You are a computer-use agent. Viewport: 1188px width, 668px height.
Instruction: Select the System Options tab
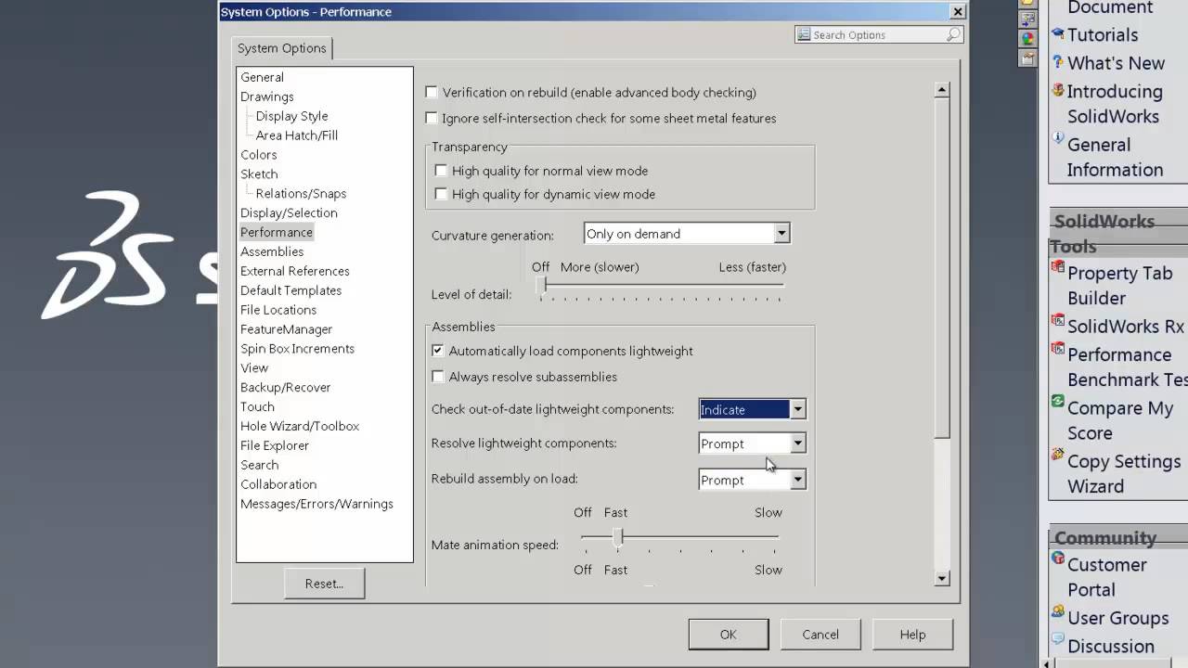[281, 48]
